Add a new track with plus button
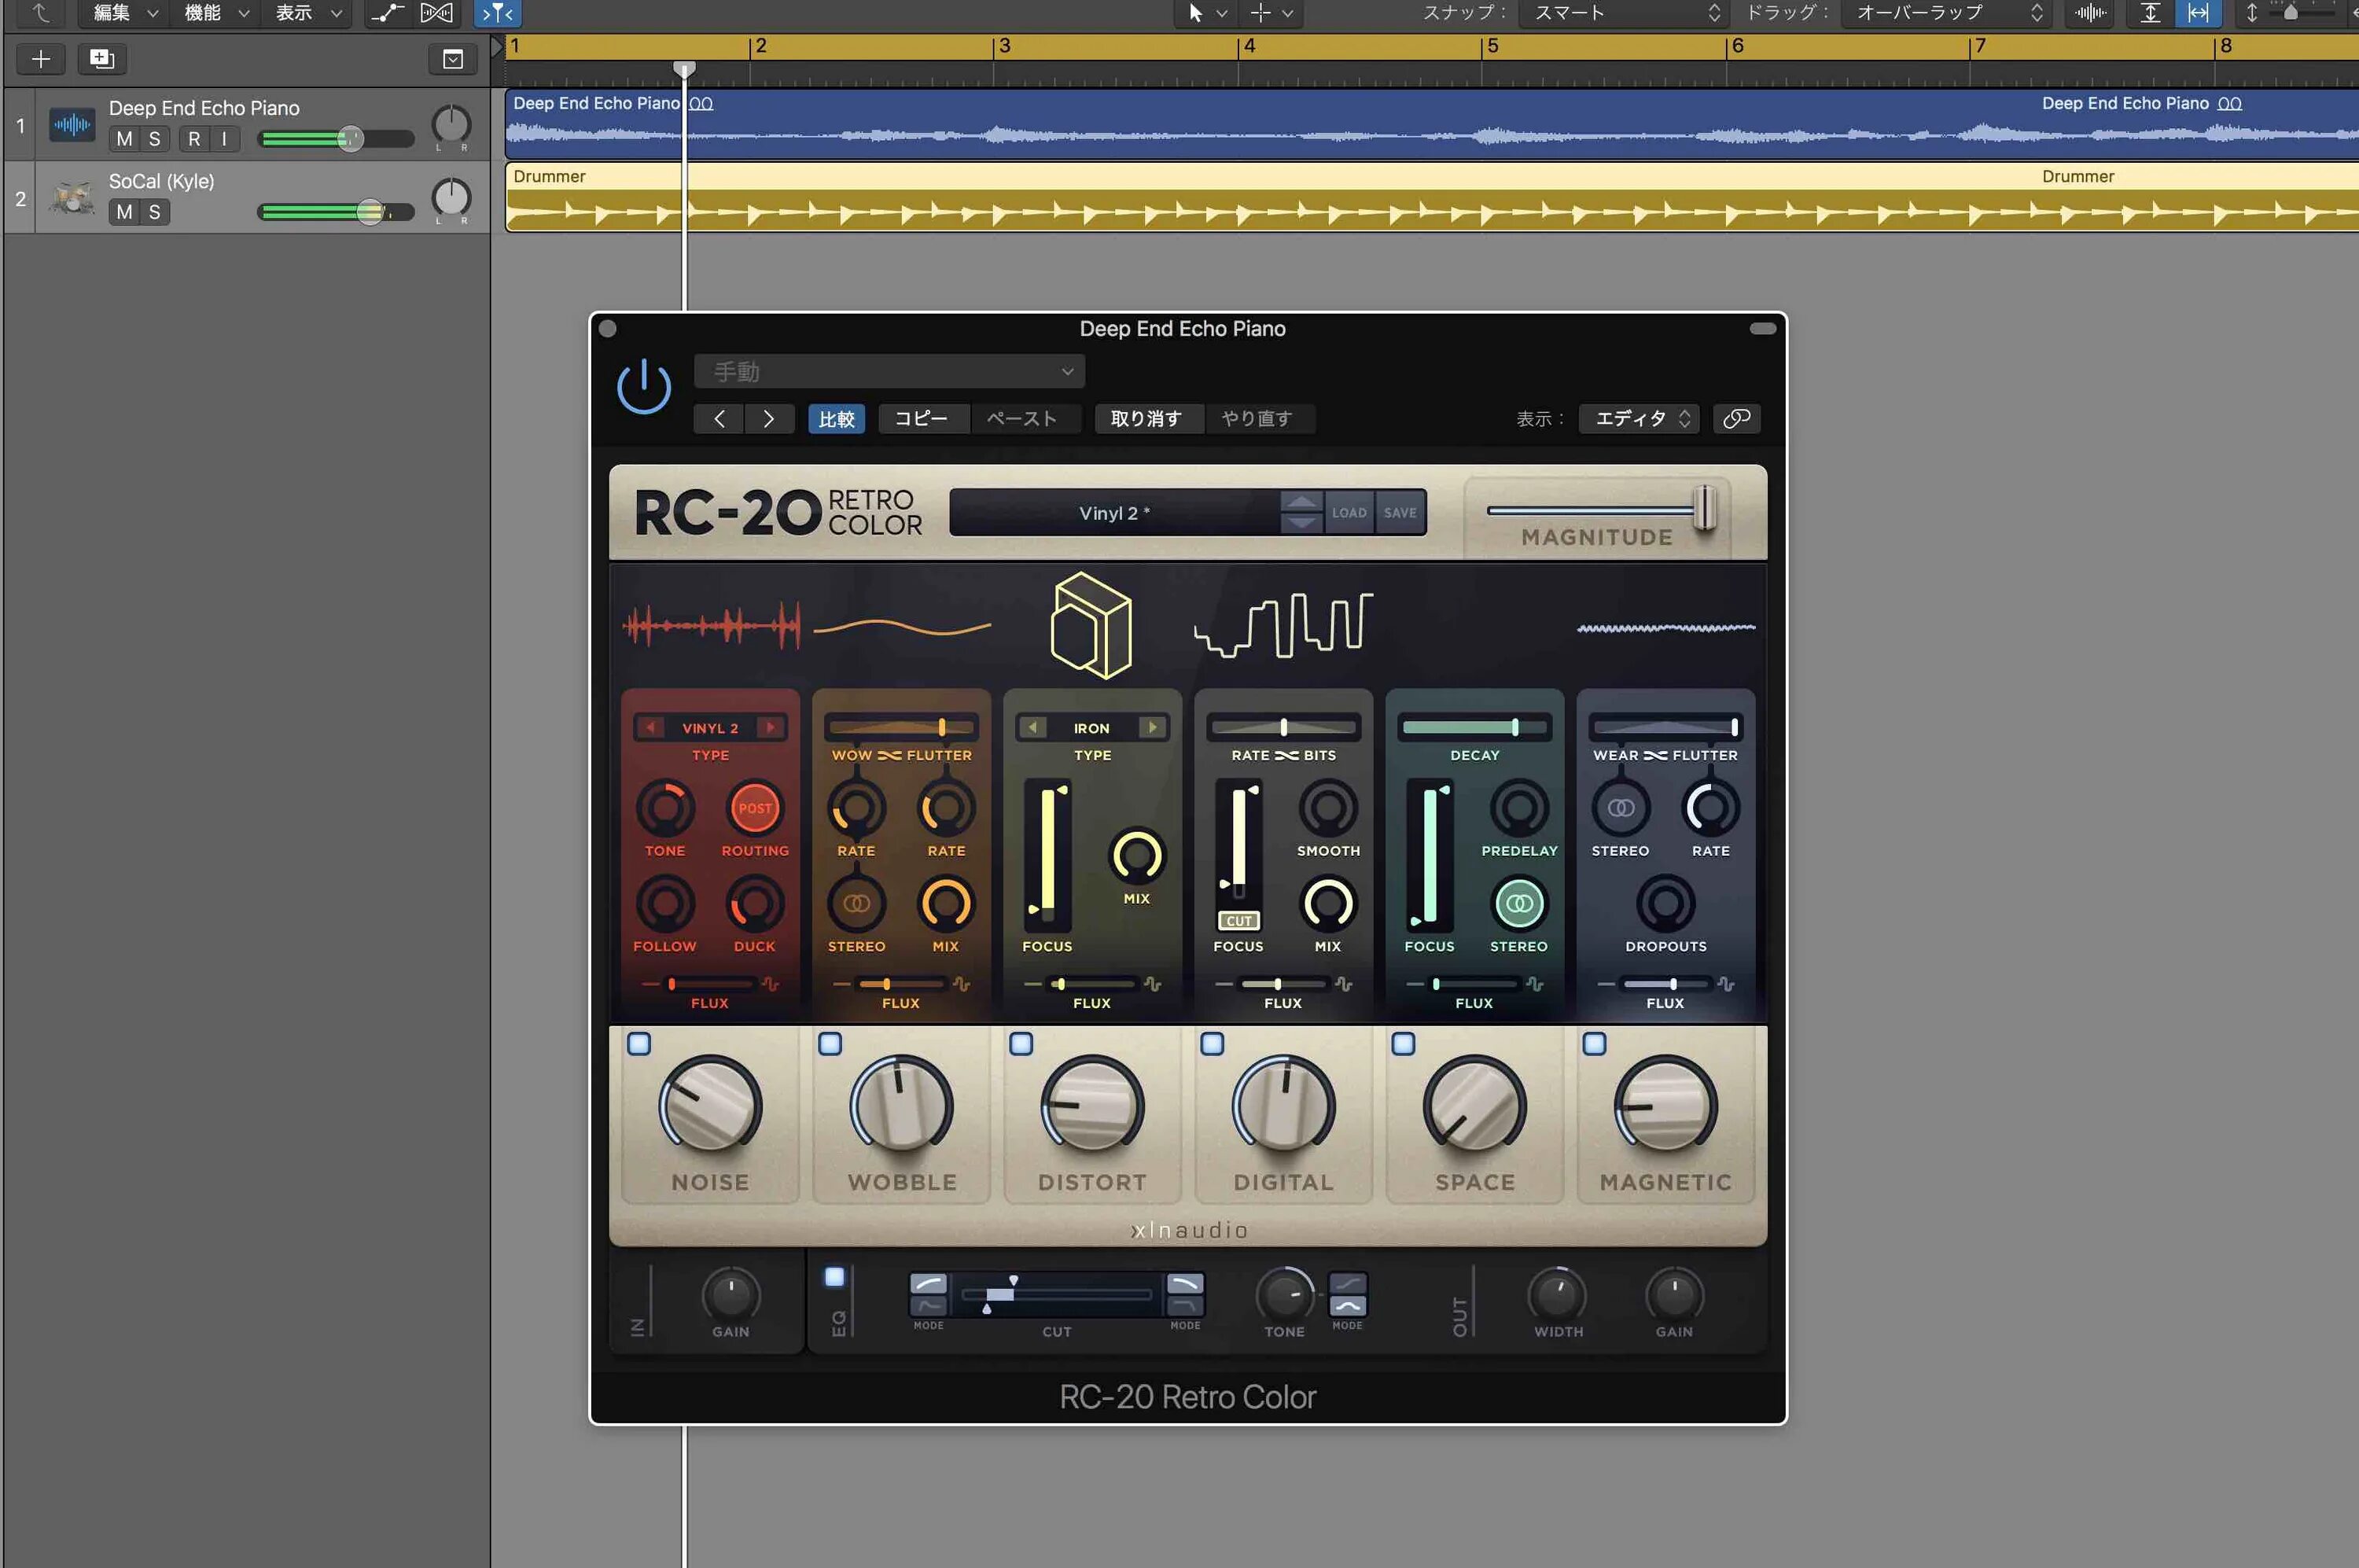Viewport: 2359px width, 1568px height. 41,59
